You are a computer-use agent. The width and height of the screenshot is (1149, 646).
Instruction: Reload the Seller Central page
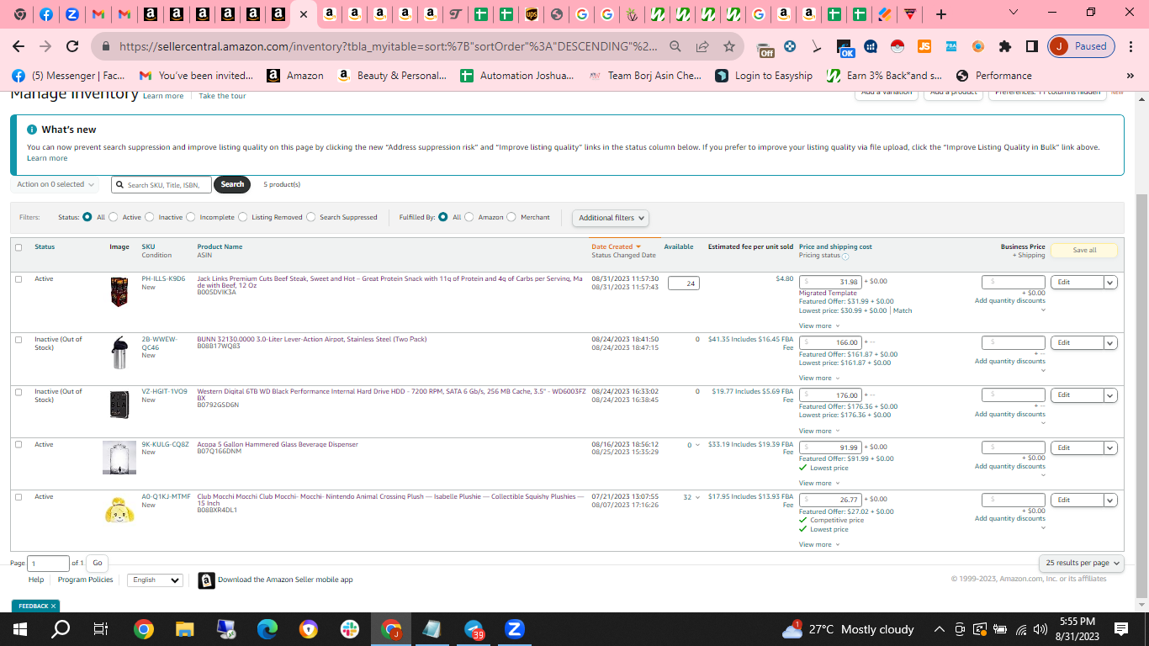coord(72,46)
